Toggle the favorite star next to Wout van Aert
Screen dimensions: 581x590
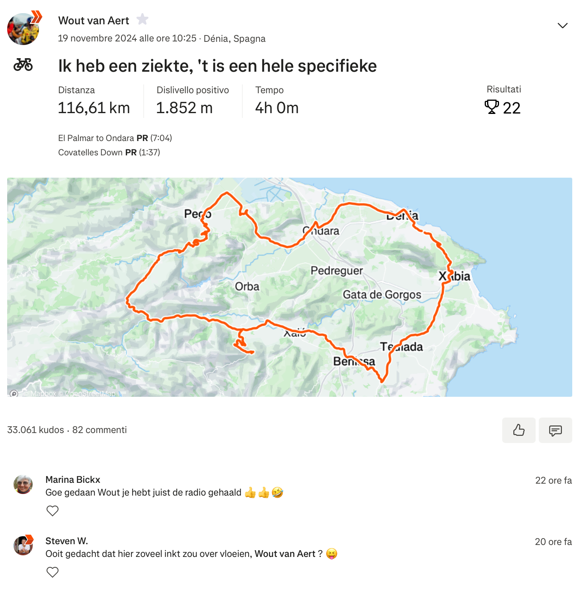[142, 19]
